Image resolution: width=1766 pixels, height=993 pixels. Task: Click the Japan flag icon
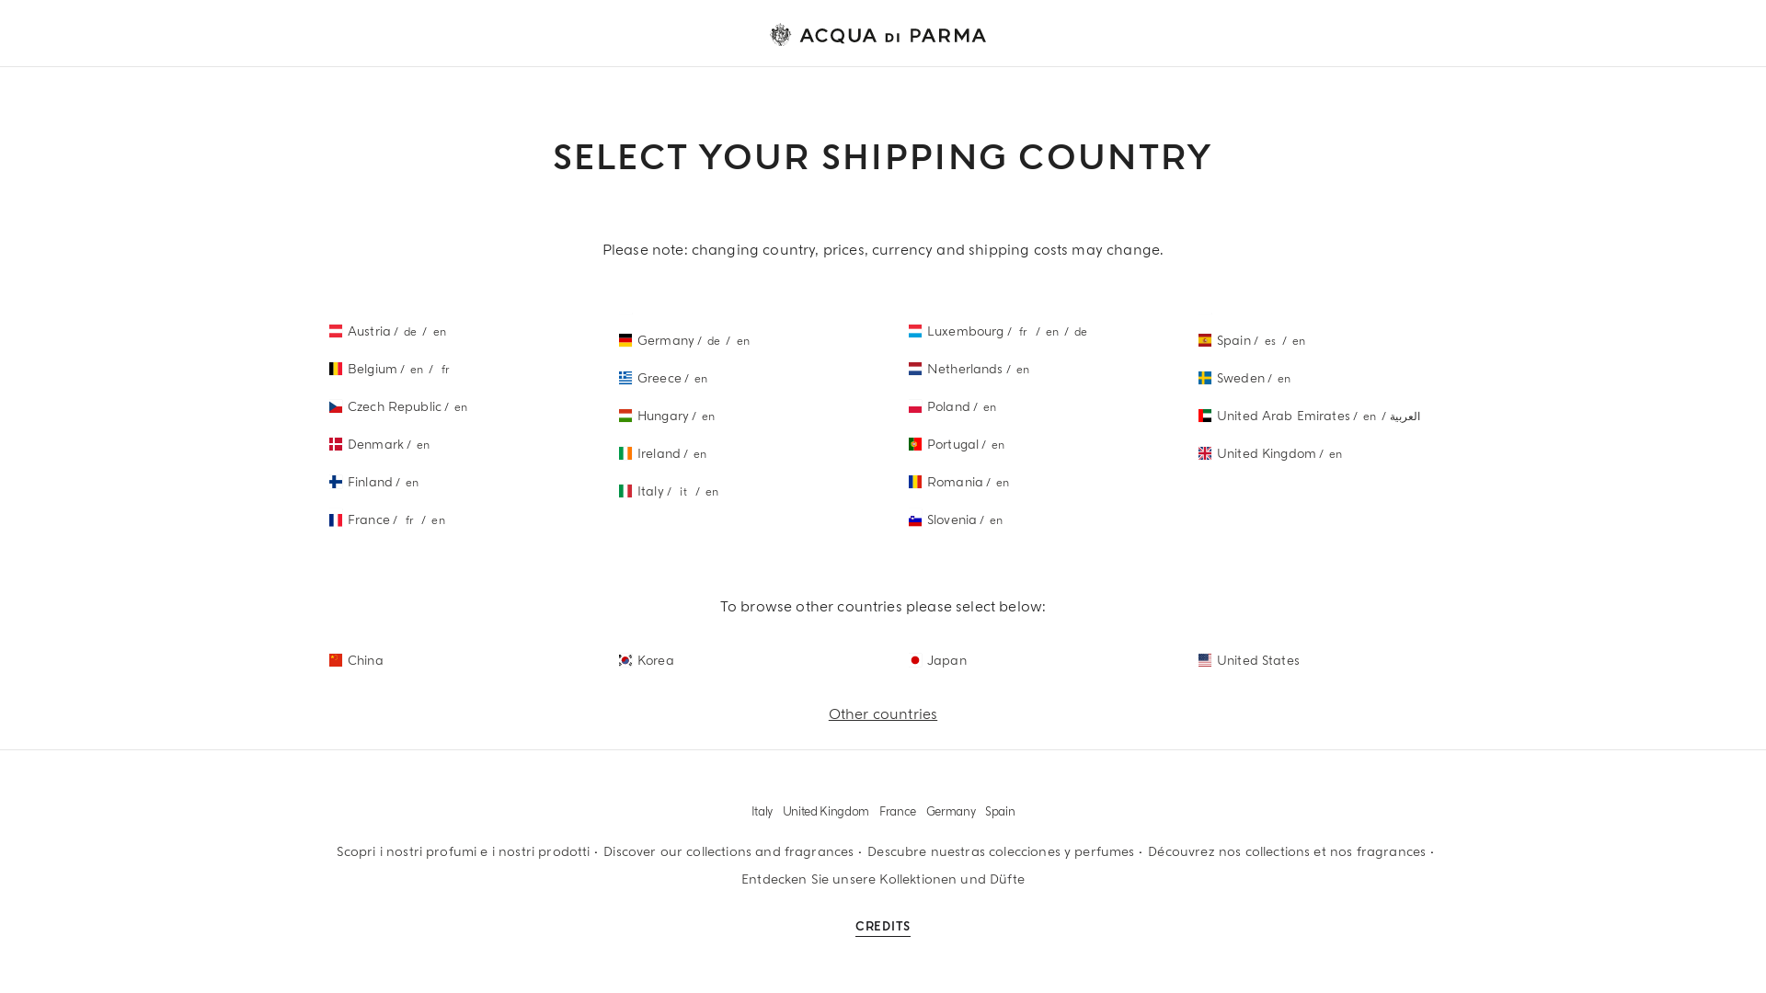(915, 660)
